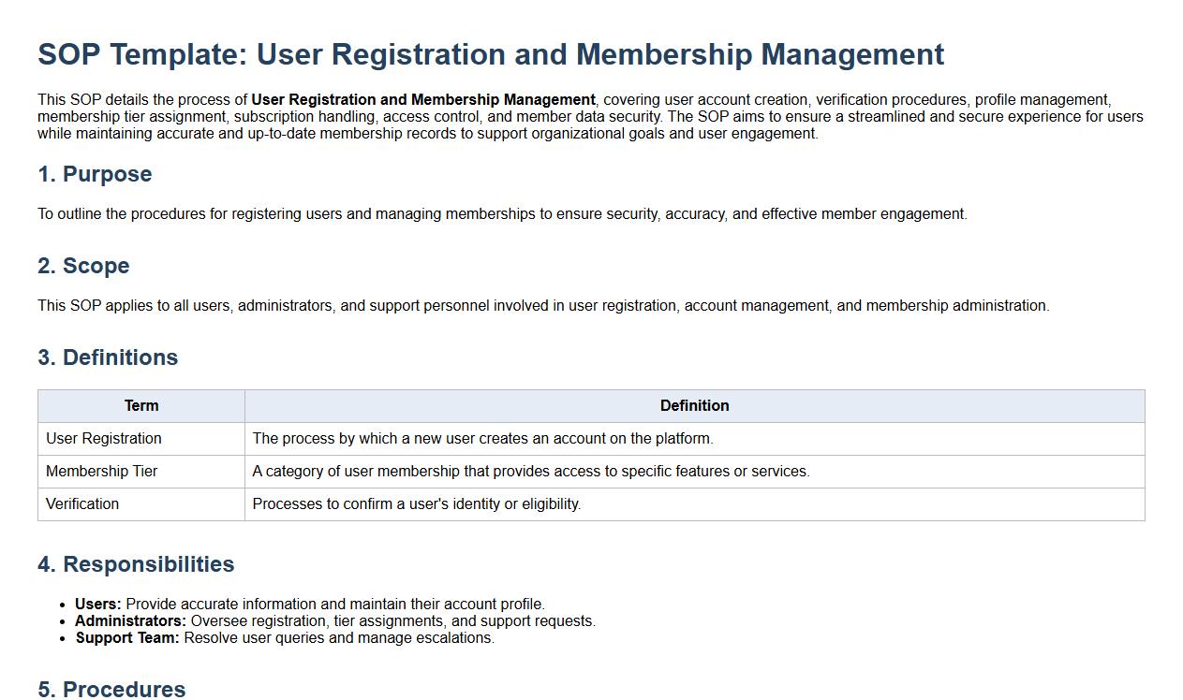Click the bold 'User Registration and Membership Management' text
The image size is (1183, 700).
tap(423, 100)
